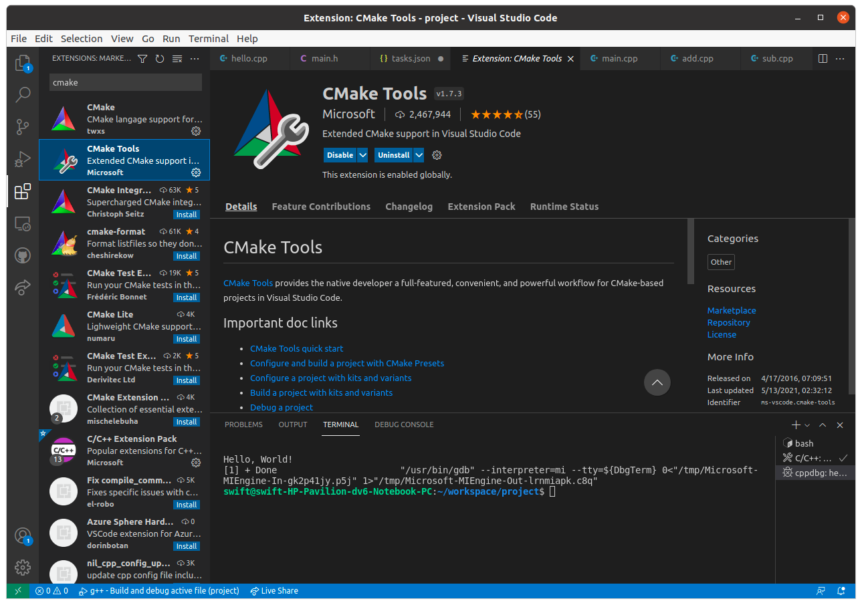Select the cppdbg terminal in terminal list

point(815,473)
